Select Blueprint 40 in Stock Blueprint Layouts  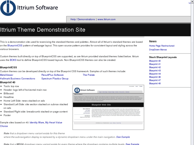155,61
